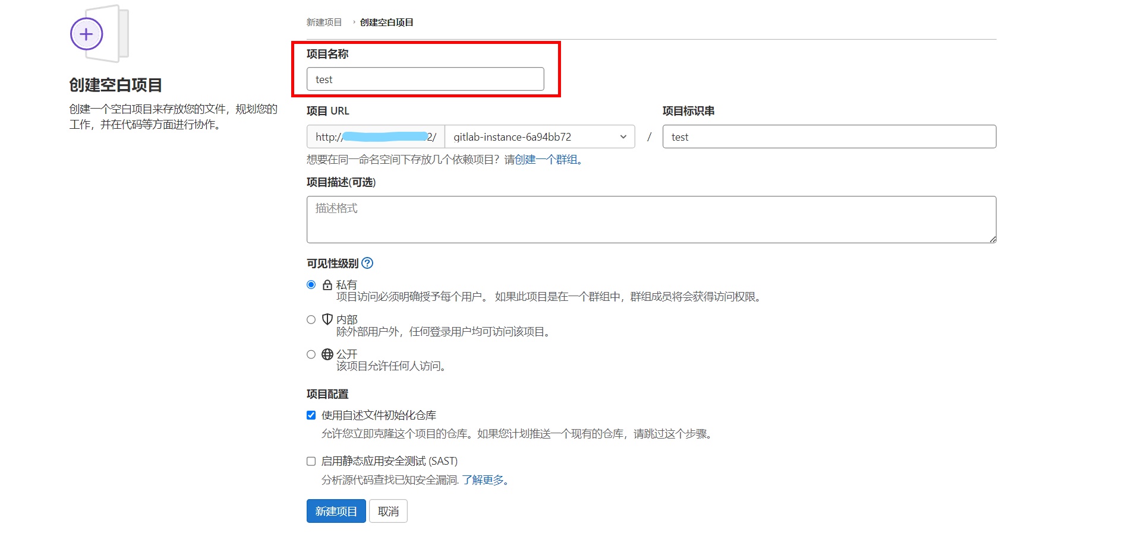Click the blue 新建项目 submit button
The image size is (1122, 546).
[x=336, y=510]
